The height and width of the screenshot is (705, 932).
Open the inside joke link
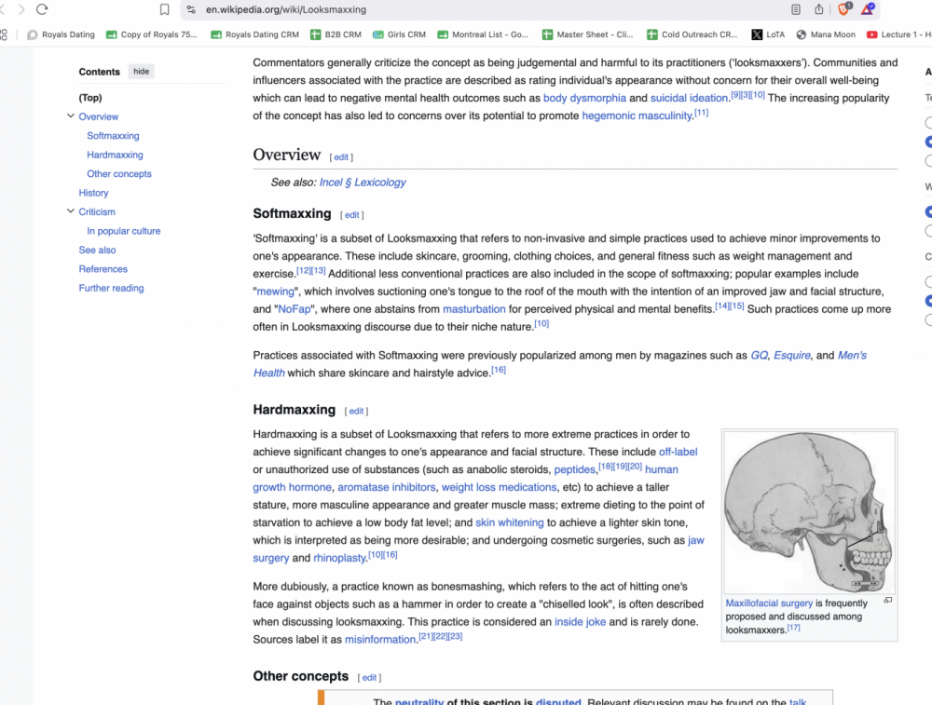[x=580, y=622]
